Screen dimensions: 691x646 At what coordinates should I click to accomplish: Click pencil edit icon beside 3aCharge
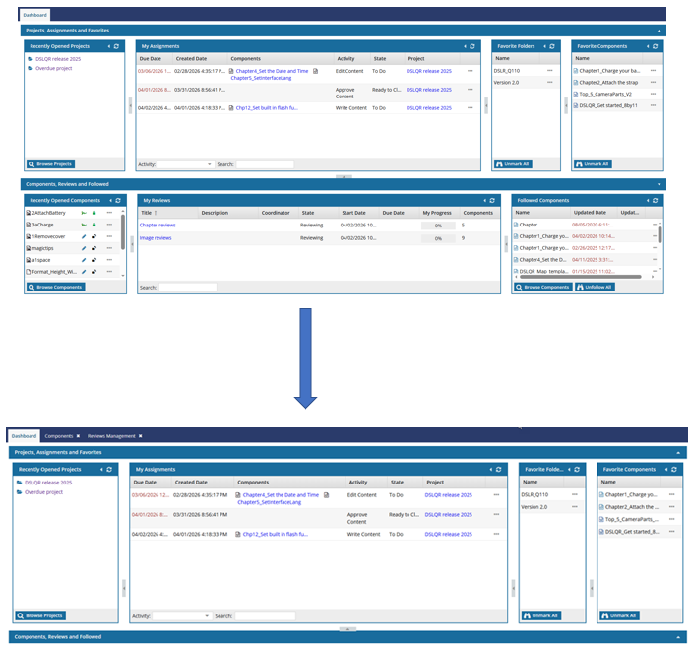(x=84, y=225)
